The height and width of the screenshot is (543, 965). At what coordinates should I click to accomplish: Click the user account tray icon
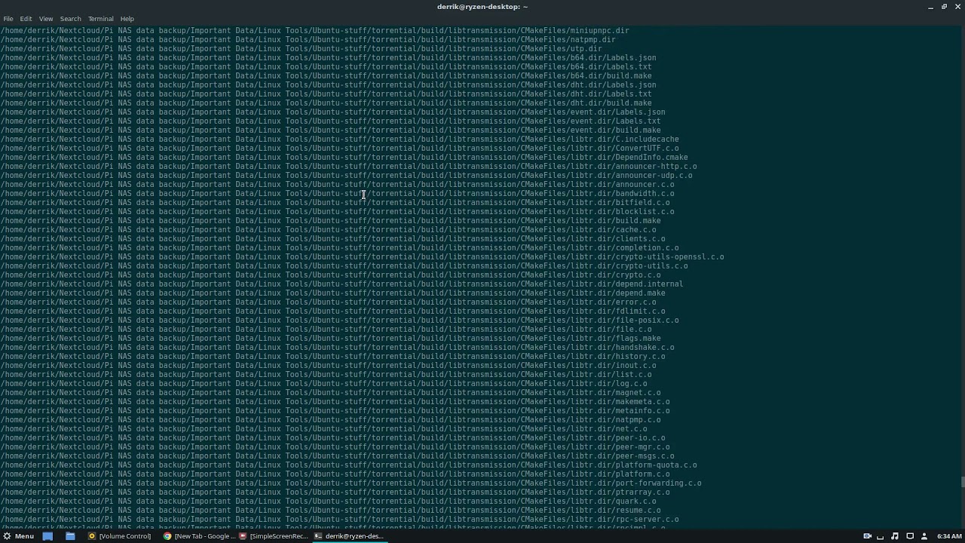[x=924, y=536]
